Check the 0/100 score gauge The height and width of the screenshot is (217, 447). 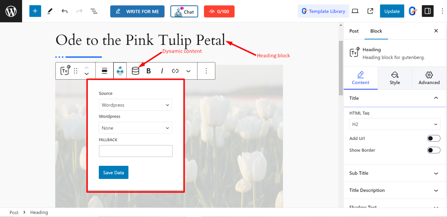pos(219,11)
